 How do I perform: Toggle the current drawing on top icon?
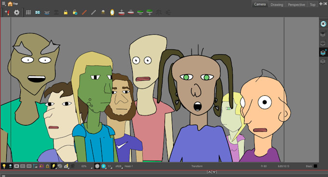10,166
